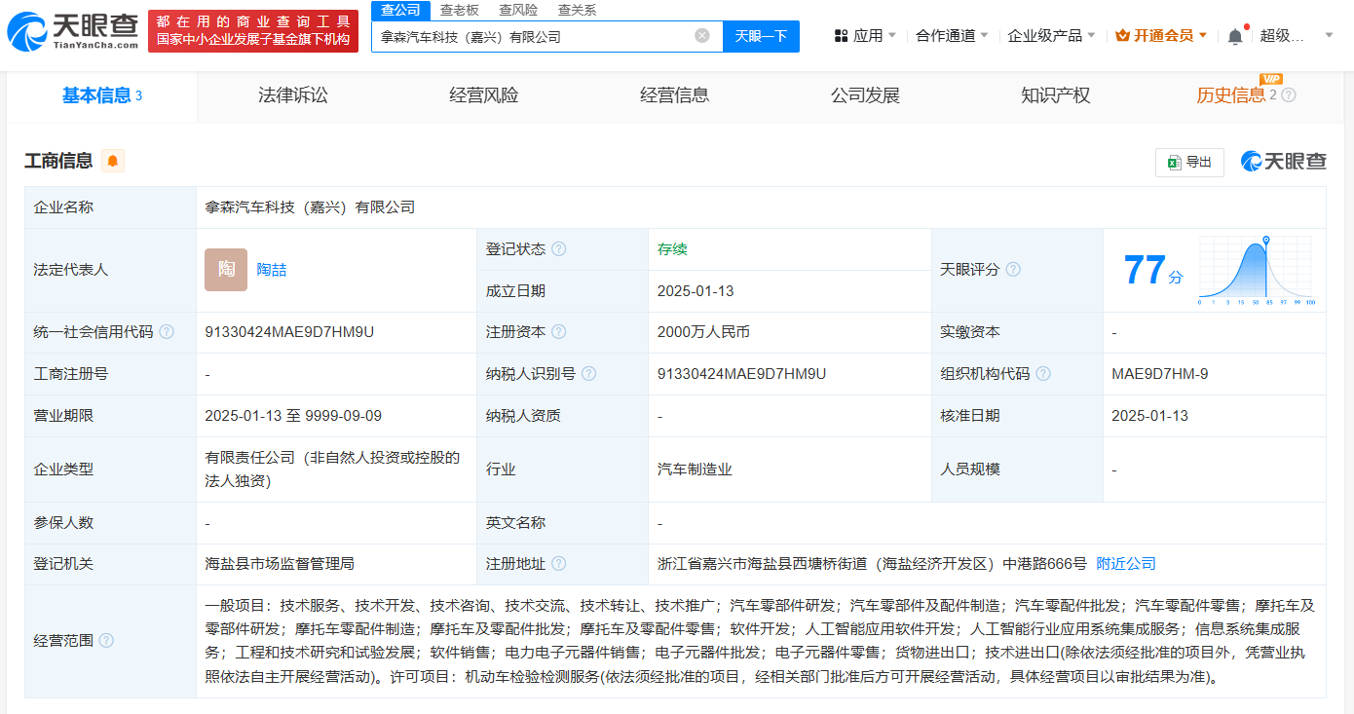1354x714 pixels.
Task: Select the 查老板 search tab
Action: [459, 10]
